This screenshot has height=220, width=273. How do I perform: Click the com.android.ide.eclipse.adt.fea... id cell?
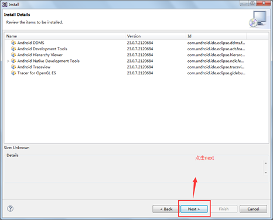216,49
